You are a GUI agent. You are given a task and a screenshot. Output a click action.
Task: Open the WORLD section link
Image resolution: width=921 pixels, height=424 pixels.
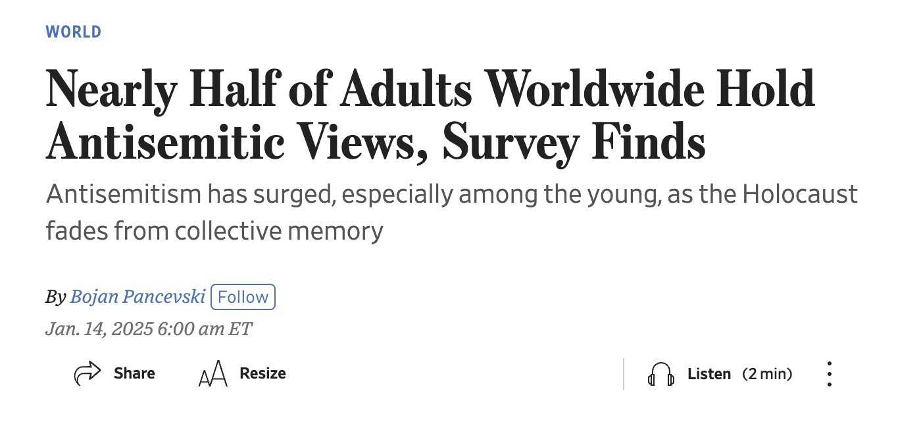coord(74,32)
